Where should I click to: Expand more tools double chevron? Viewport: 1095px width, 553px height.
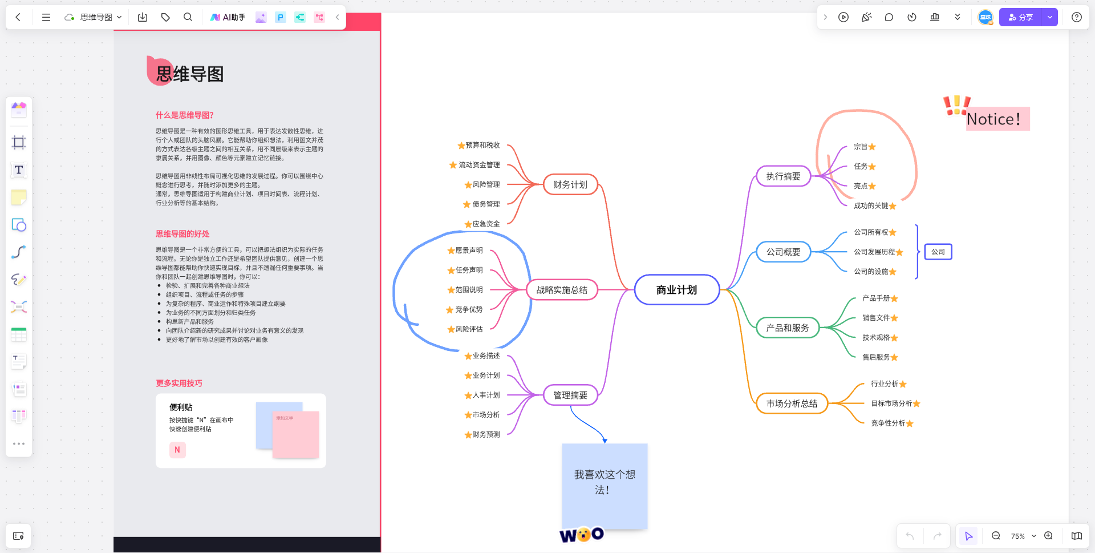click(x=958, y=17)
